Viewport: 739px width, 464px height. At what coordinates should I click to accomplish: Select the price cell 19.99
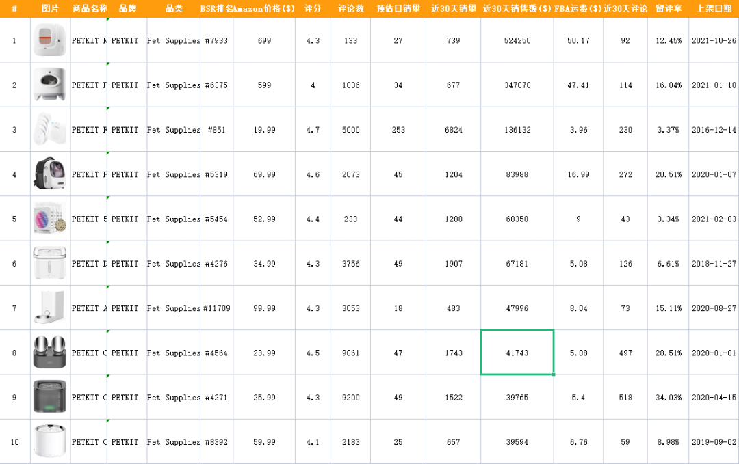tap(264, 130)
